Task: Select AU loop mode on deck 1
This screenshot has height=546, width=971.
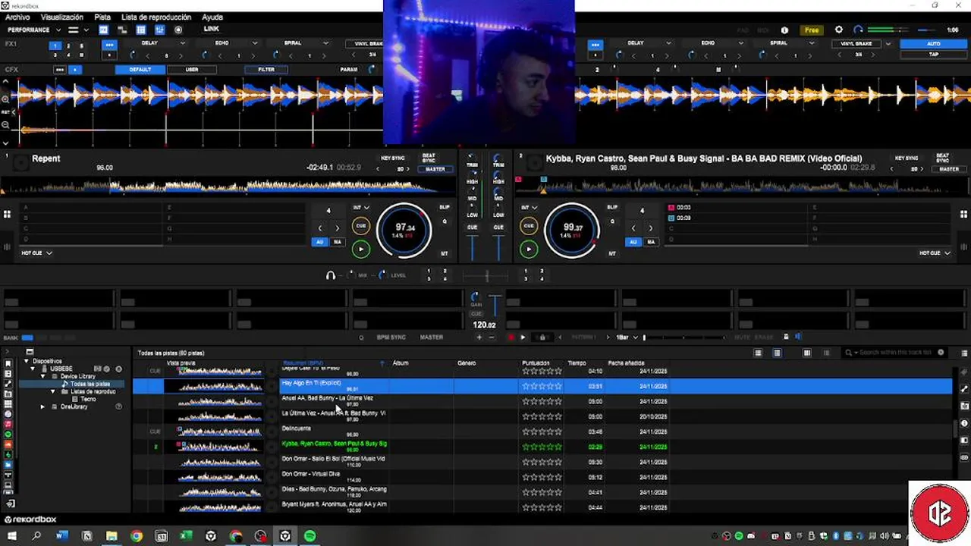Action: coord(319,242)
